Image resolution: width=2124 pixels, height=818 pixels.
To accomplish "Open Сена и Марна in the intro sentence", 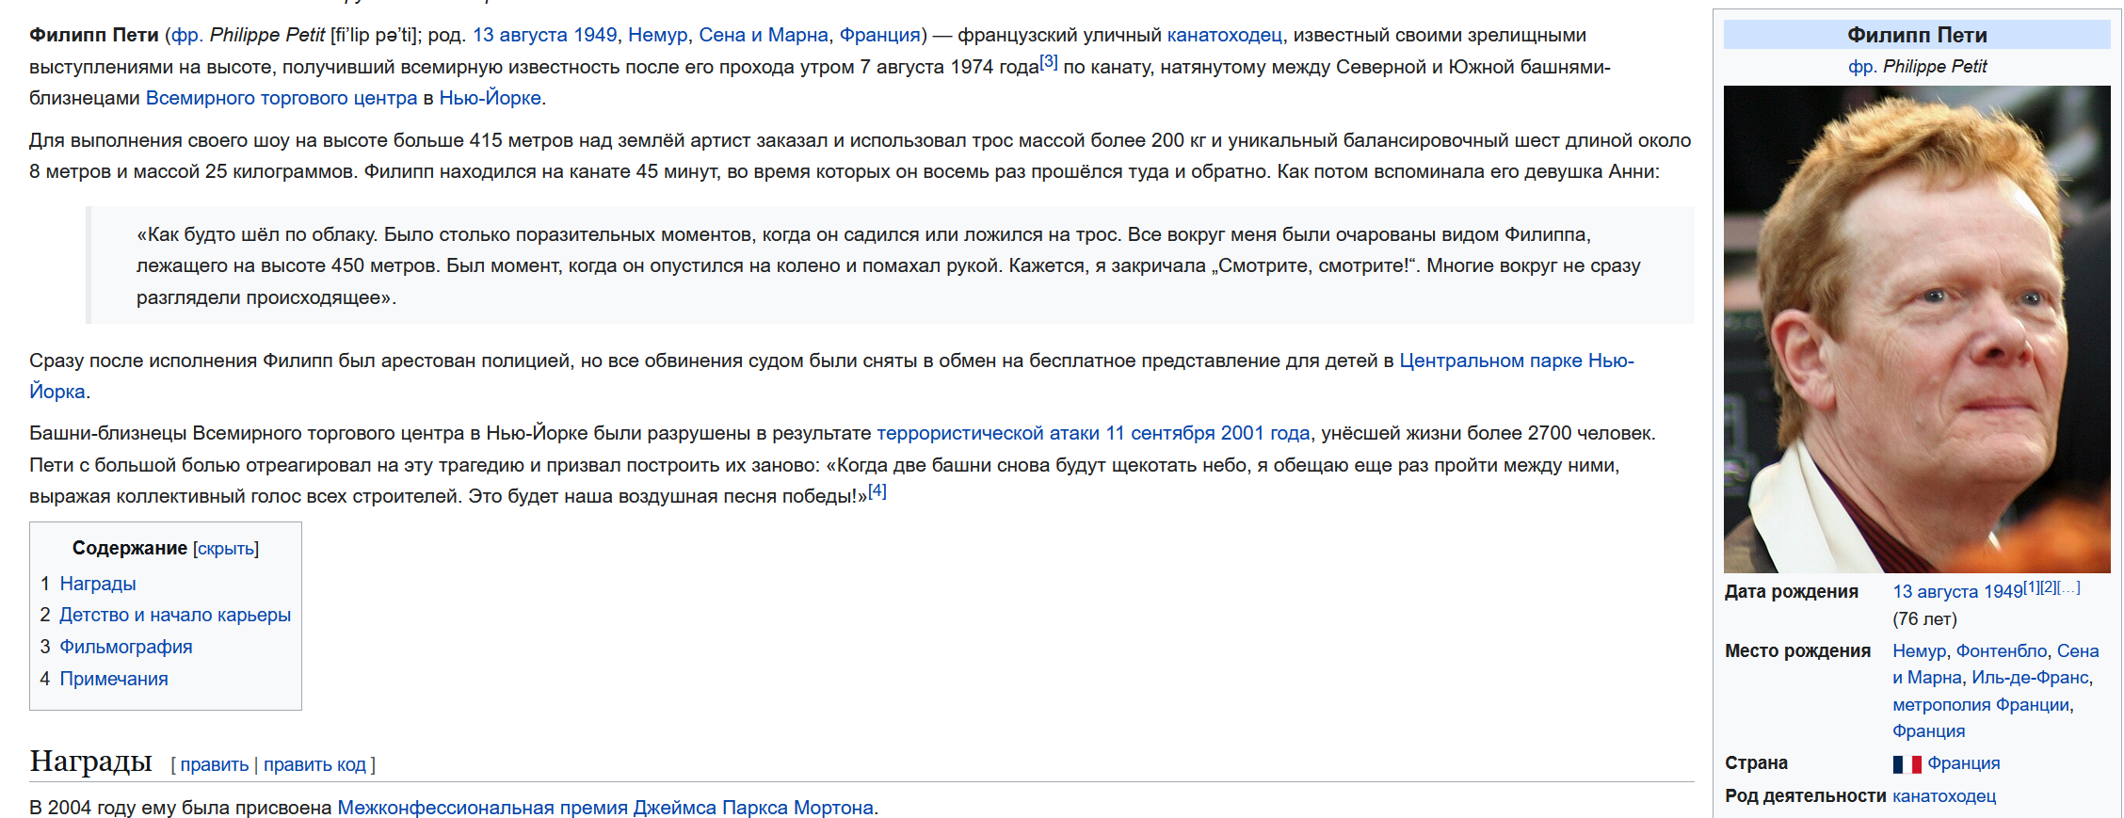I will point(764,35).
